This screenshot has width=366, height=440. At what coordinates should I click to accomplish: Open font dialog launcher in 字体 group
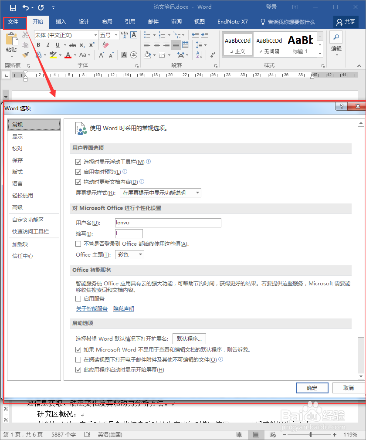point(137,66)
